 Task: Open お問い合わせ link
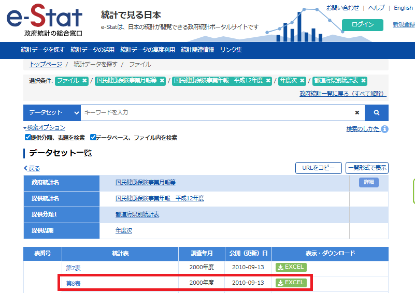[x=342, y=8]
